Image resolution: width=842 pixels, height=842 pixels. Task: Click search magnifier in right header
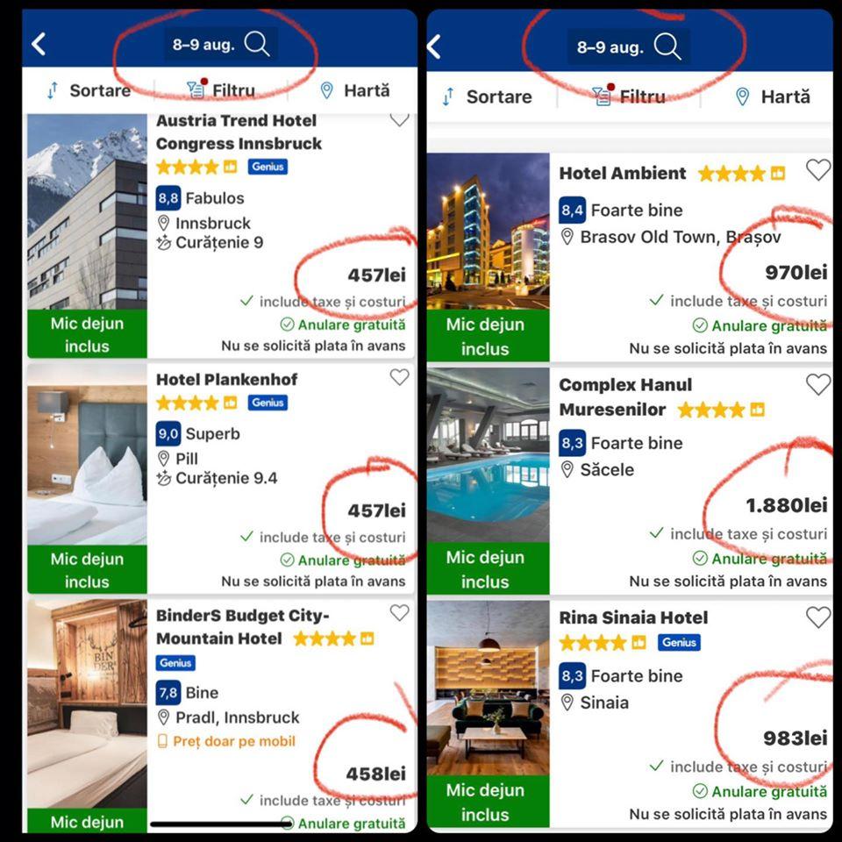click(667, 46)
